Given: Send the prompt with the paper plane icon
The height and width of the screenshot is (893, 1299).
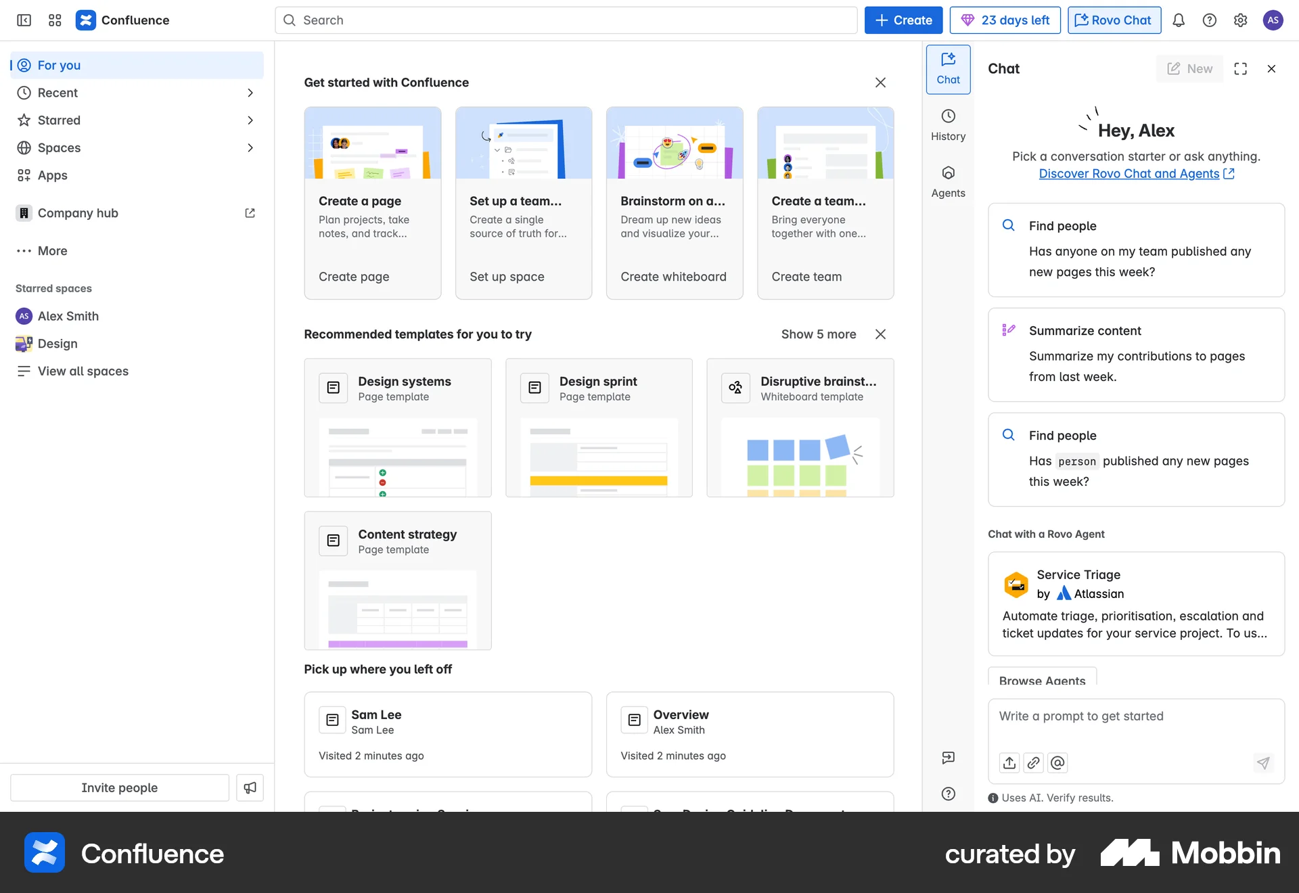Looking at the screenshot, I should [x=1262, y=762].
